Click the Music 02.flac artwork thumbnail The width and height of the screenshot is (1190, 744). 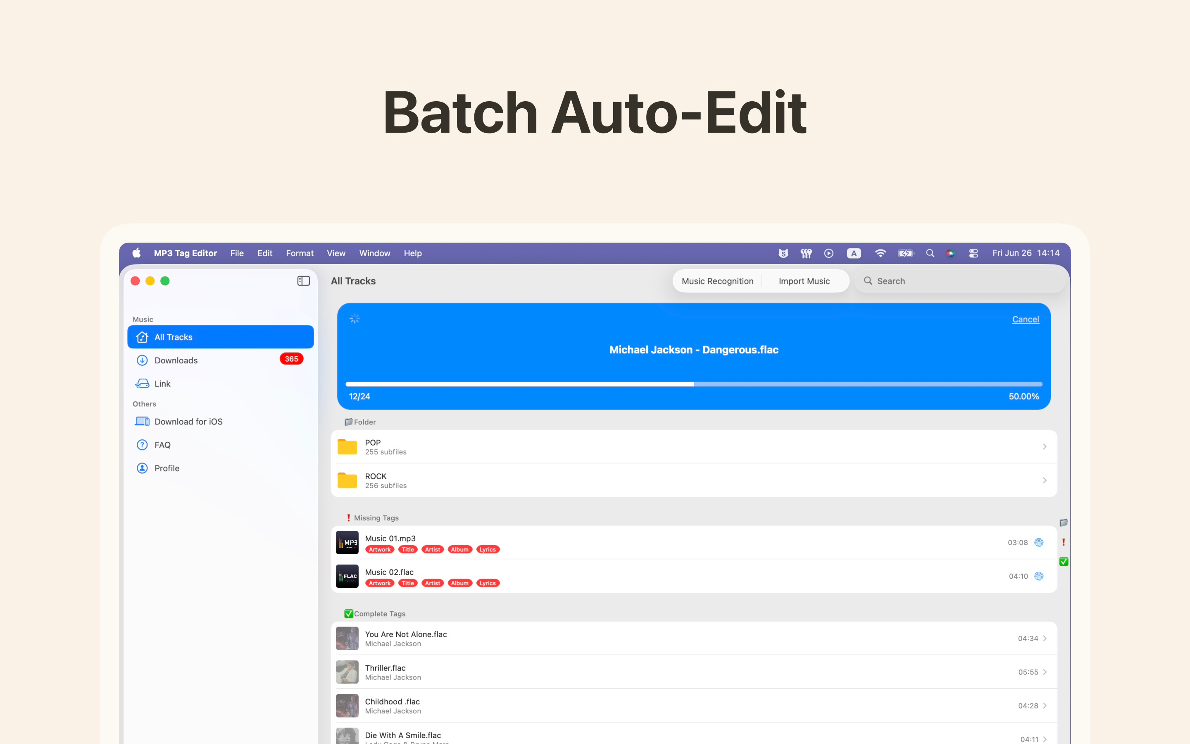[347, 576]
